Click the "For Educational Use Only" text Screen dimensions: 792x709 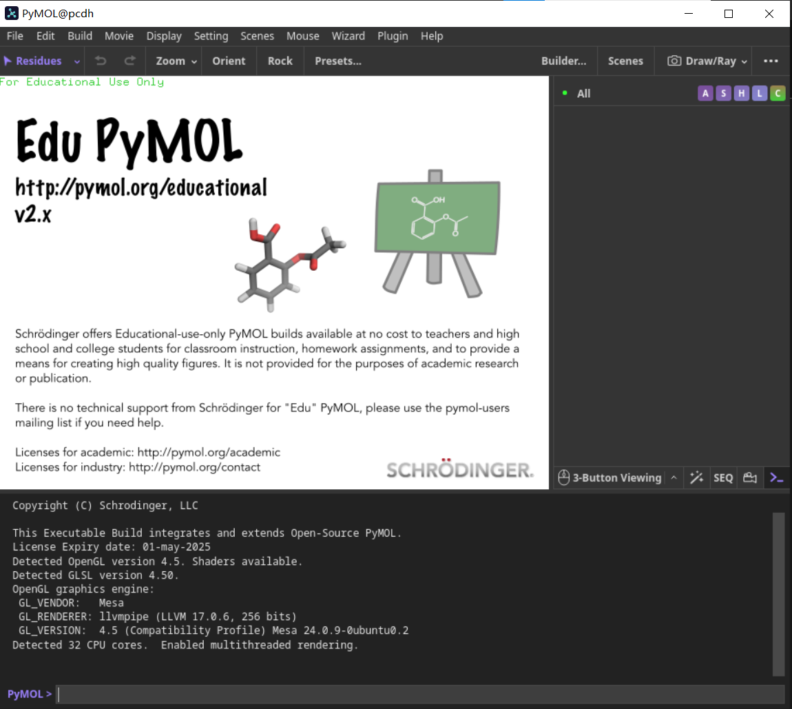point(82,82)
